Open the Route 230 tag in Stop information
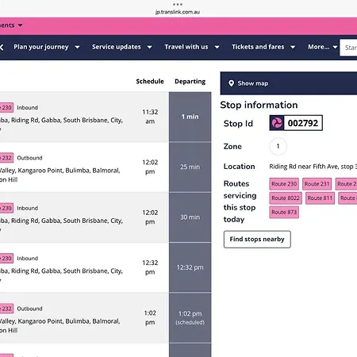Viewport: 357px width, 357px height. 284,184
